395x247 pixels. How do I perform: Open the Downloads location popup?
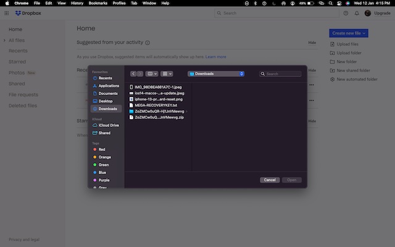pos(216,73)
